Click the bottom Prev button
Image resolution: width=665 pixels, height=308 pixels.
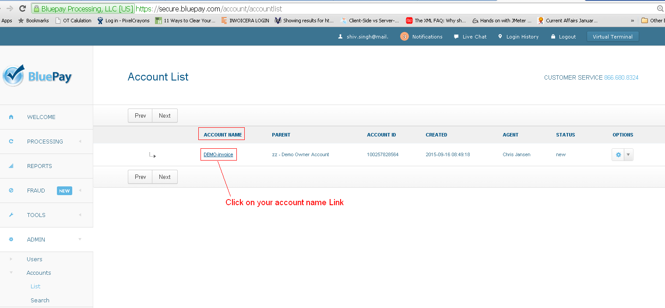[140, 177]
